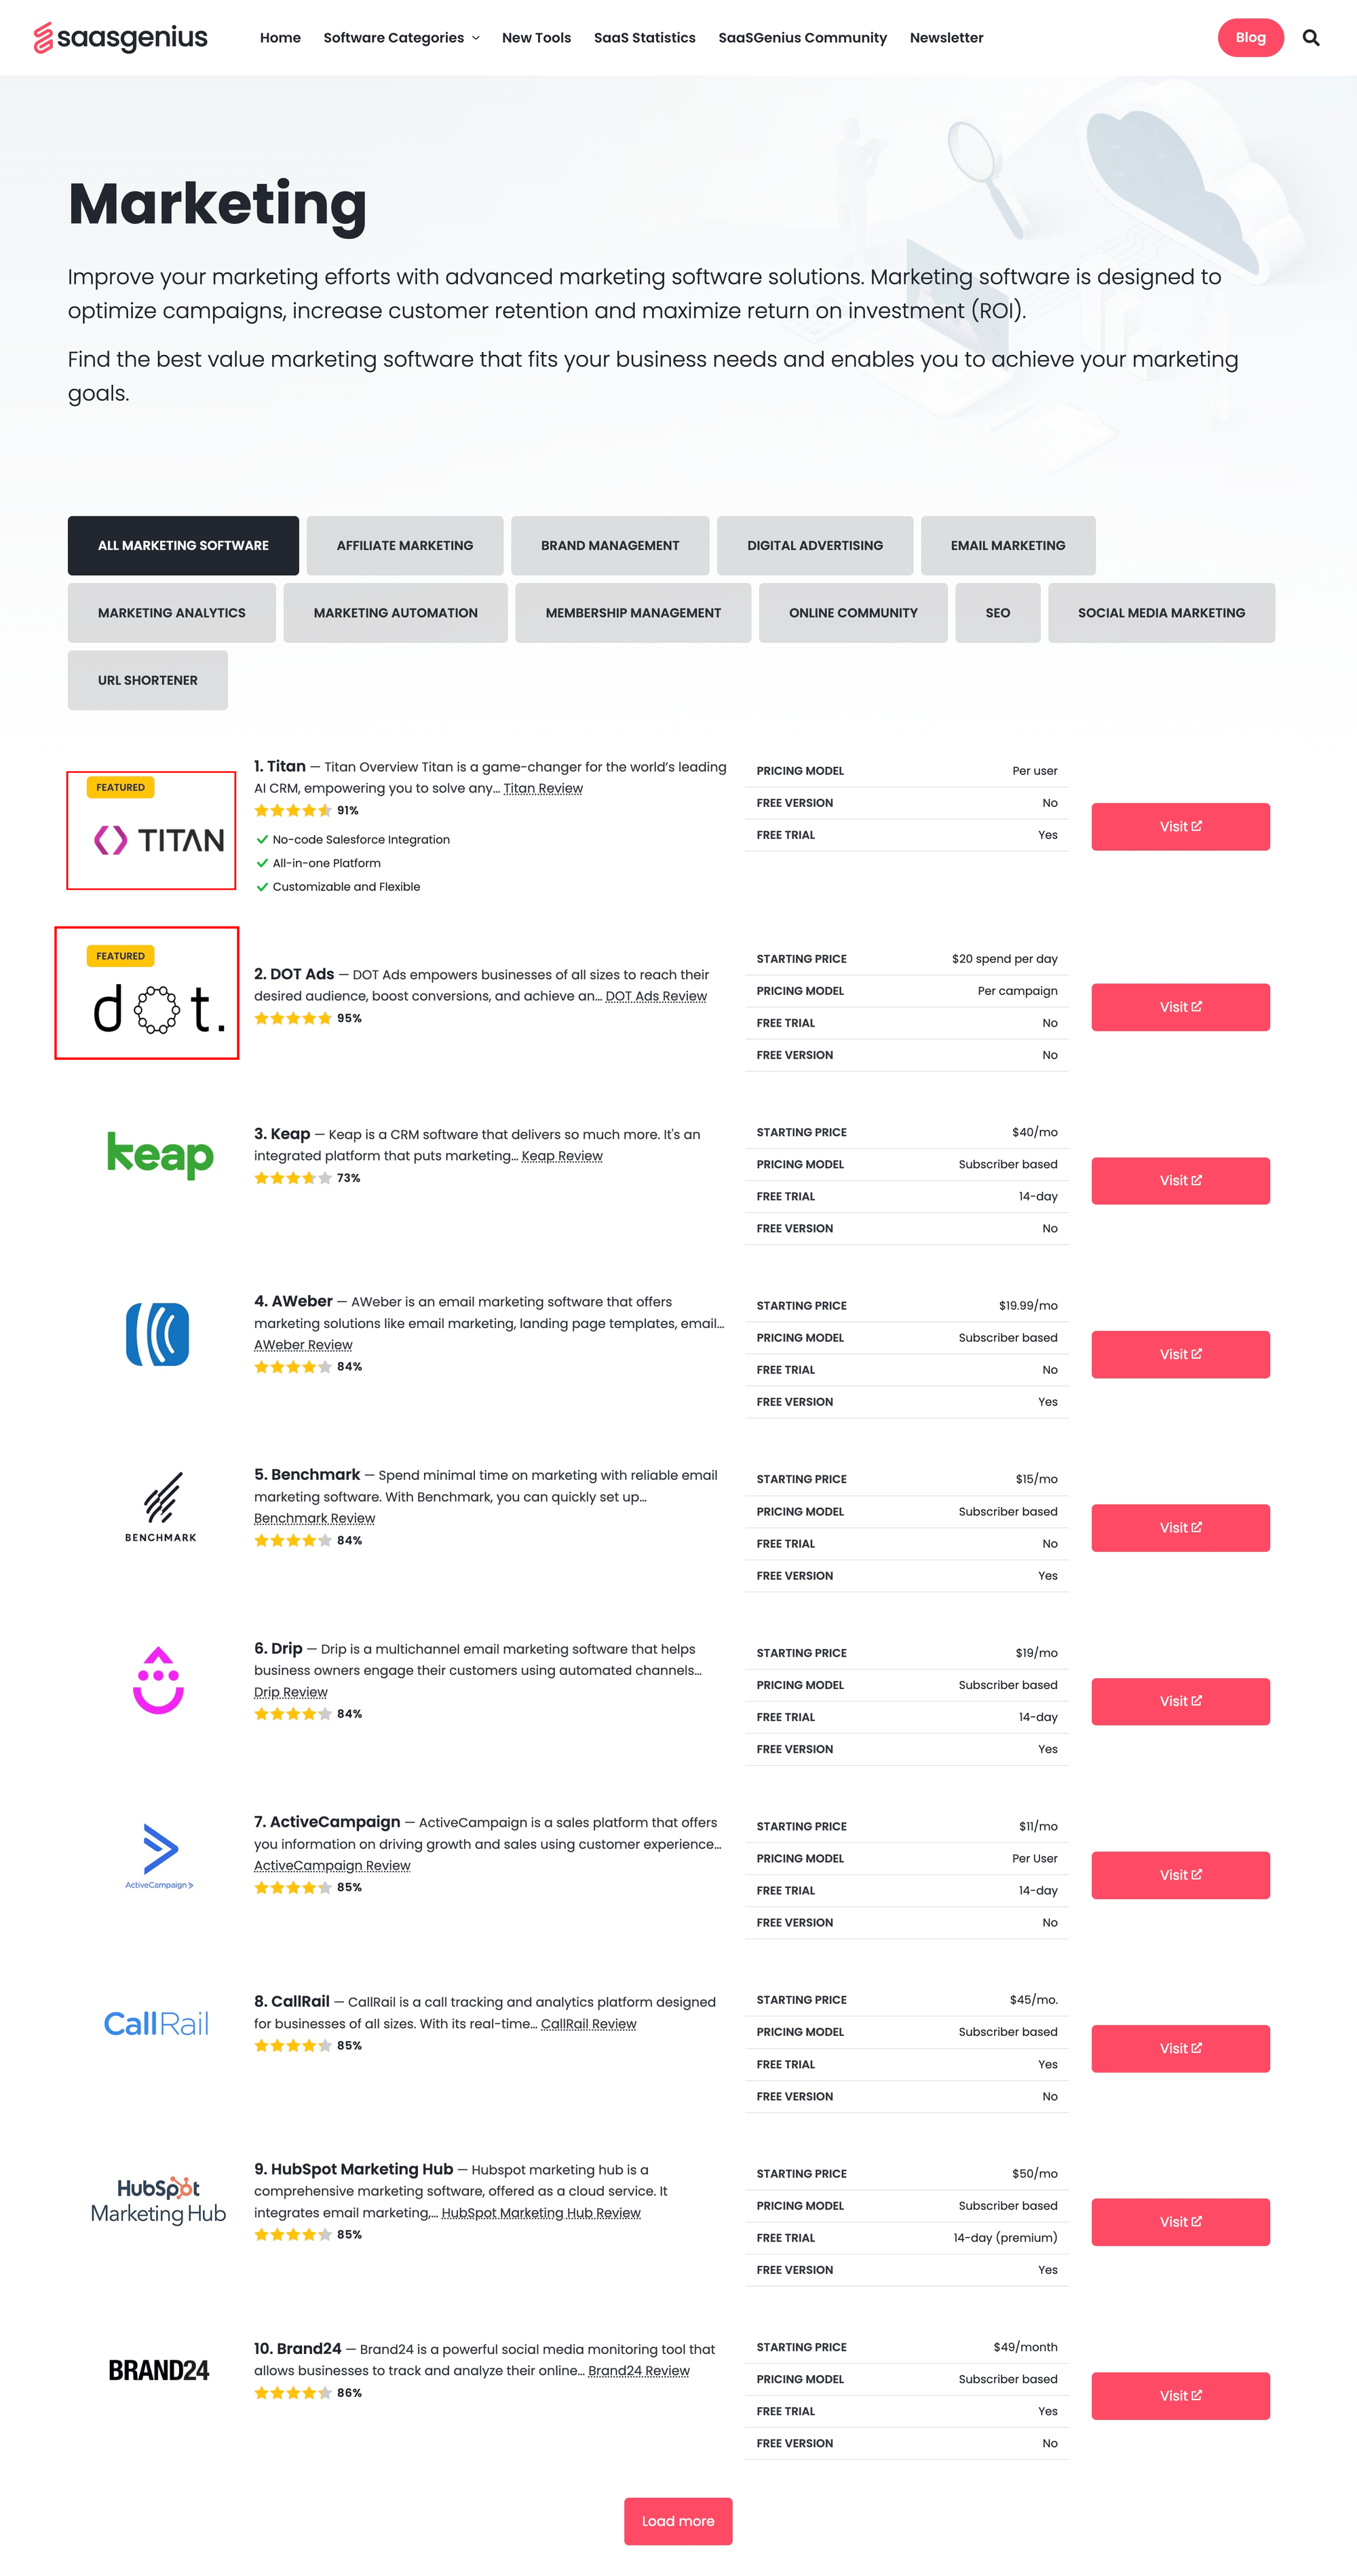
Task: Click the ActiveCampaign arrow logo
Action: tap(159, 1855)
